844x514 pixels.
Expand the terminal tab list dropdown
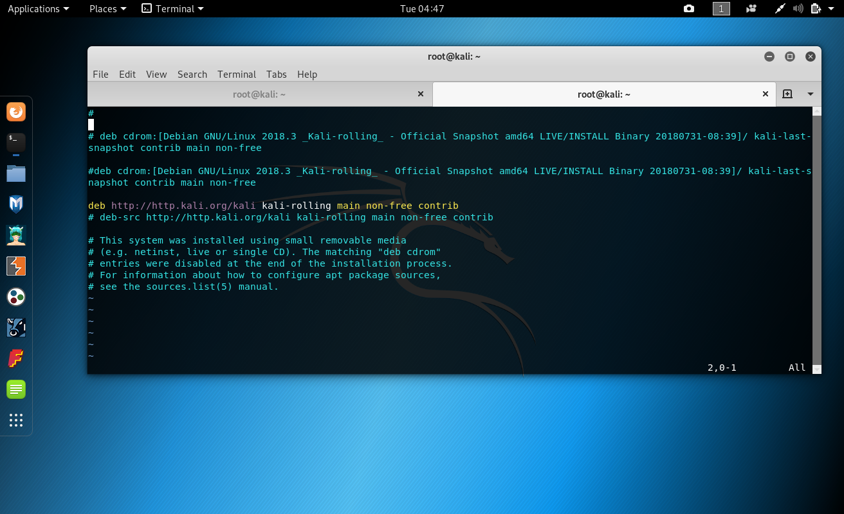(x=811, y=94)
